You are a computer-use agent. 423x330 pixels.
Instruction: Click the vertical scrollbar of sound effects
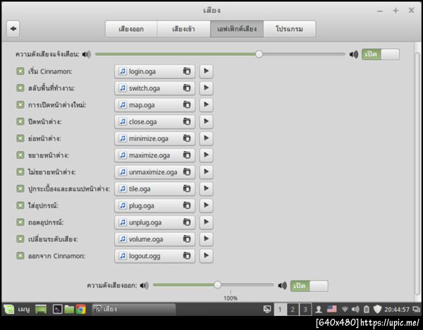[x=417, y=172]
